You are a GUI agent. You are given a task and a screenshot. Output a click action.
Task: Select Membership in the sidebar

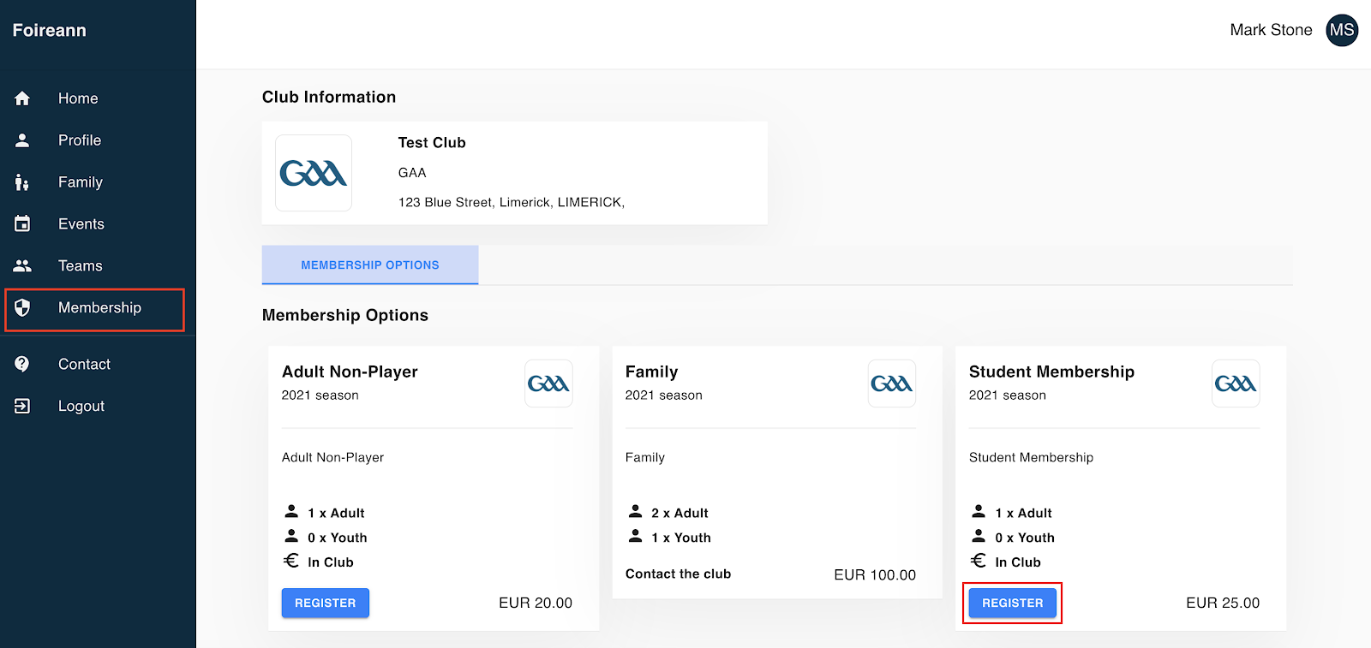98,308
